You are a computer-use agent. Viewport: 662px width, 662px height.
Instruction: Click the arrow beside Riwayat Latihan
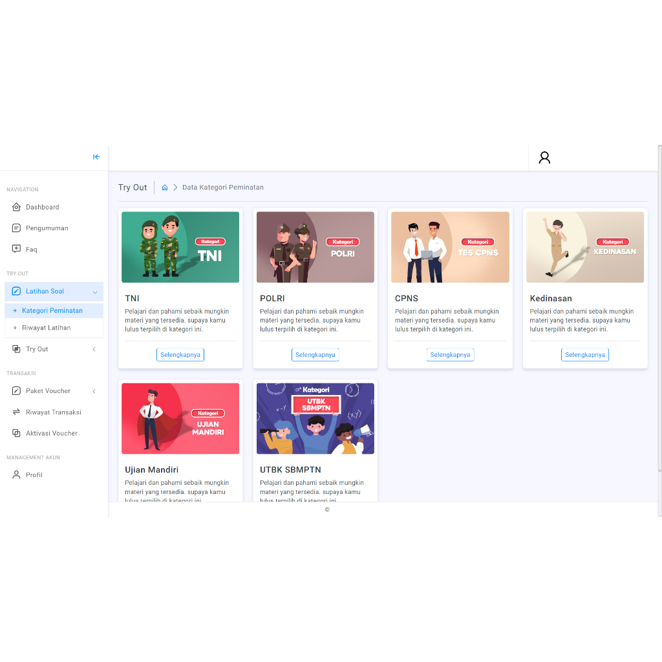coord(14,328)
